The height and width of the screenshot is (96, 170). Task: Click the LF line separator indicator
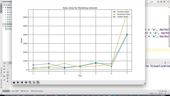click(155, 94)
